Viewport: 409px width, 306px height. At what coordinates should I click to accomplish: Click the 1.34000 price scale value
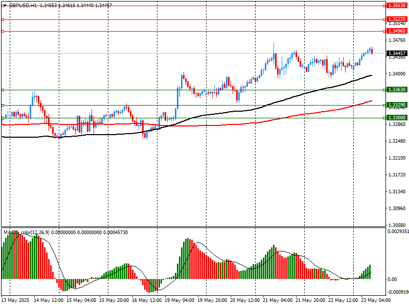(397, 74)
